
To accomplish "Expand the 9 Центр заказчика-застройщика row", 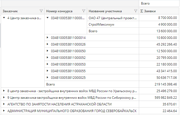I will click(4, 97).
